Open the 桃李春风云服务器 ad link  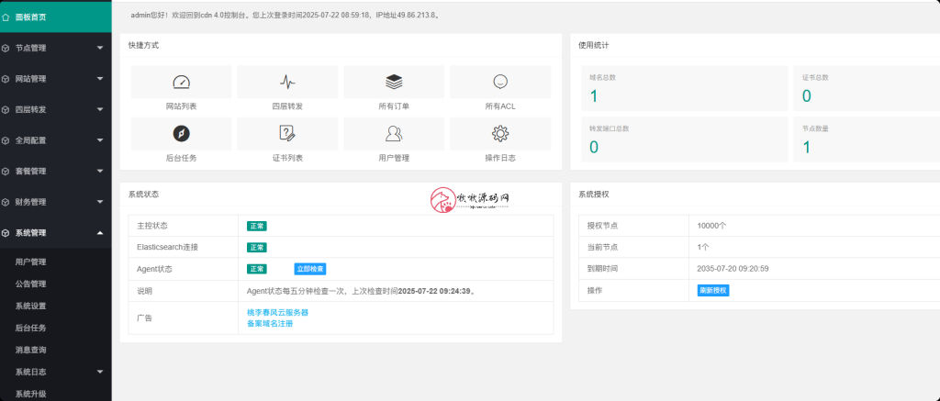(277, 312)
